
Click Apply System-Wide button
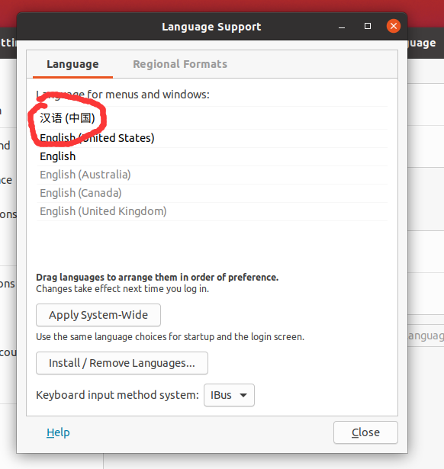coord(98,315)
